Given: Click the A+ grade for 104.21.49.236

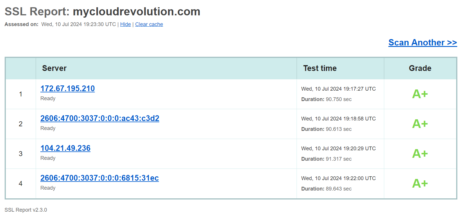Looking at the screenshot, I should click(420, 154).
